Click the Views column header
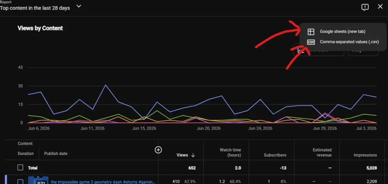The image size is (388, 184). [x=182, y=155]
